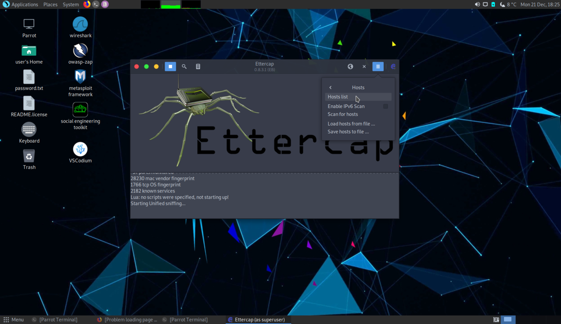Select the VSCodium desktop icon
This screenshot has height=324, width=561.
(x=80, y=153)
